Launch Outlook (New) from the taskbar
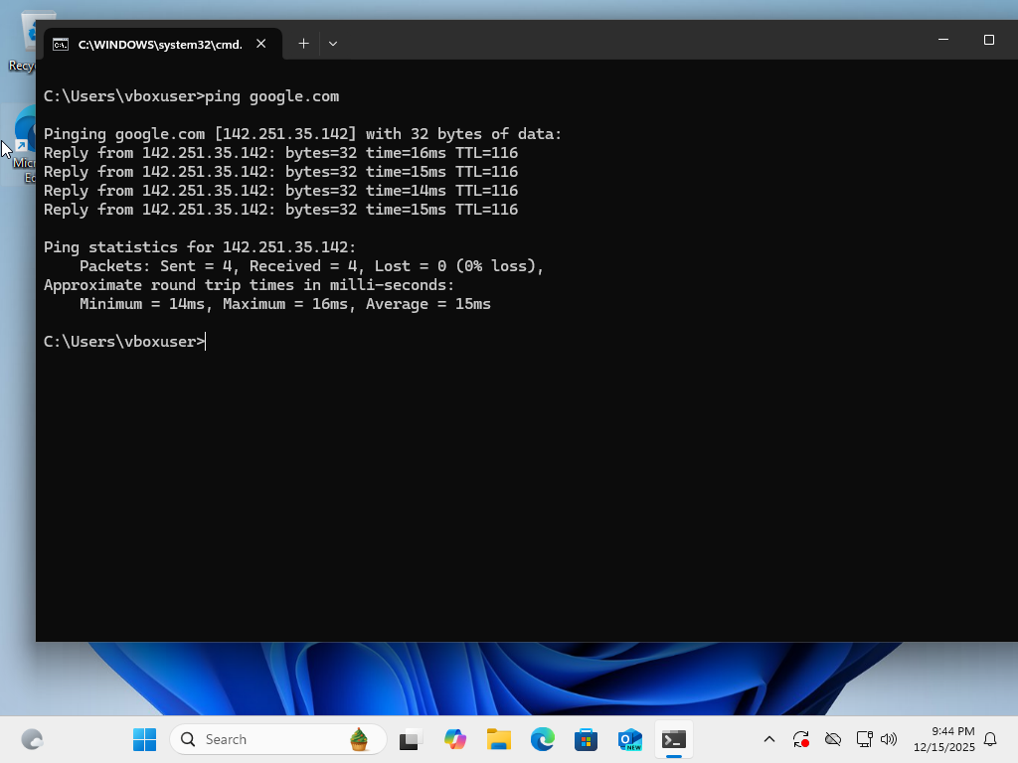This screenshot has width=1018, height=763. tap(629, 739)
